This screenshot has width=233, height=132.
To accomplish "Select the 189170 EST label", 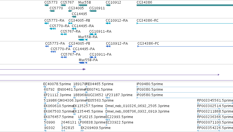I will [x=80, y=84].
